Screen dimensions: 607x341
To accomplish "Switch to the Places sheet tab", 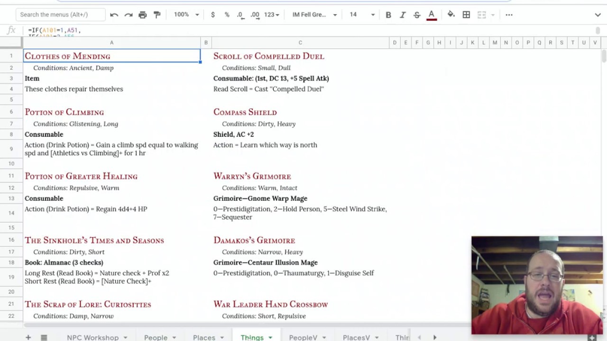I will tap(204, 337).
